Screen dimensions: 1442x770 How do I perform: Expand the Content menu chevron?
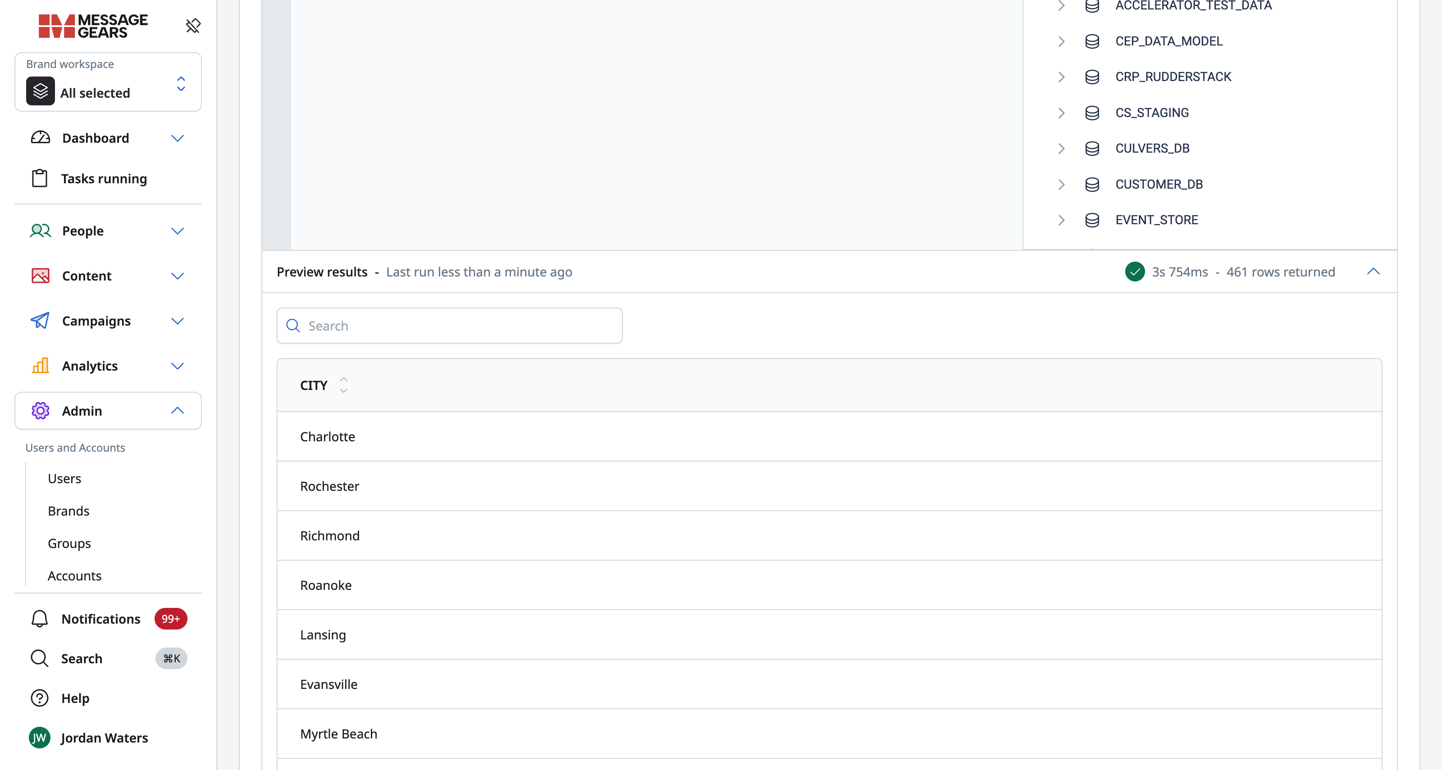[x=178, y=276]
